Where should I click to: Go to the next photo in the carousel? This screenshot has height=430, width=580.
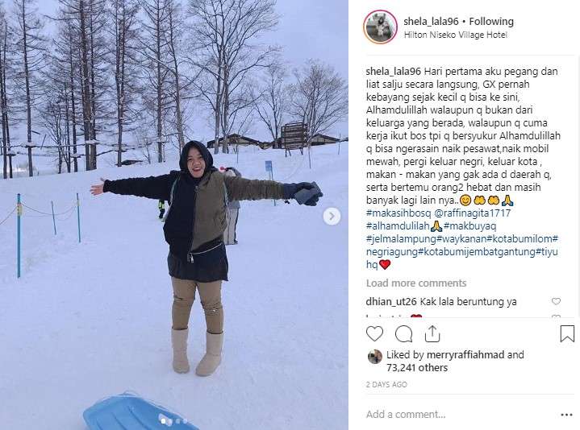pyautogui.click(x=332, y=217)
